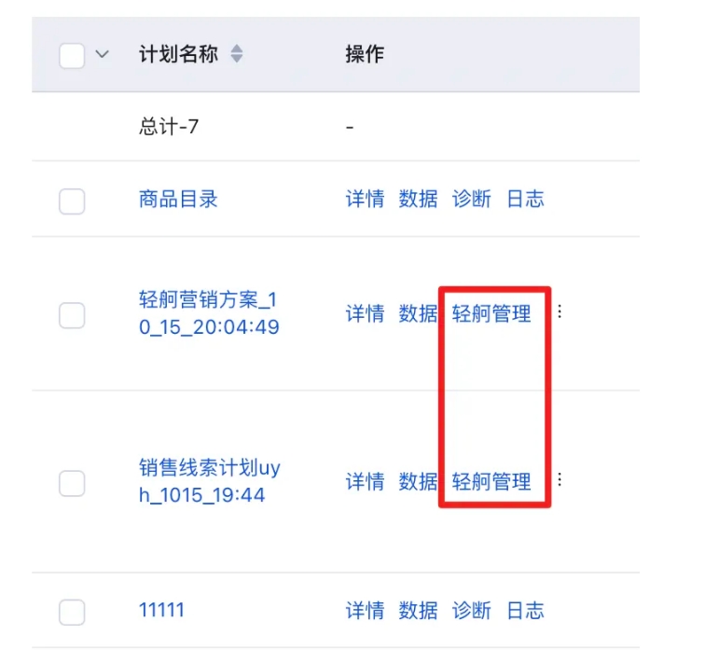This screenshot has height=663, width=705.
Task: Open 轻舸营销方案_10_15_20:04:49 plan
Action: pos(209,313)
